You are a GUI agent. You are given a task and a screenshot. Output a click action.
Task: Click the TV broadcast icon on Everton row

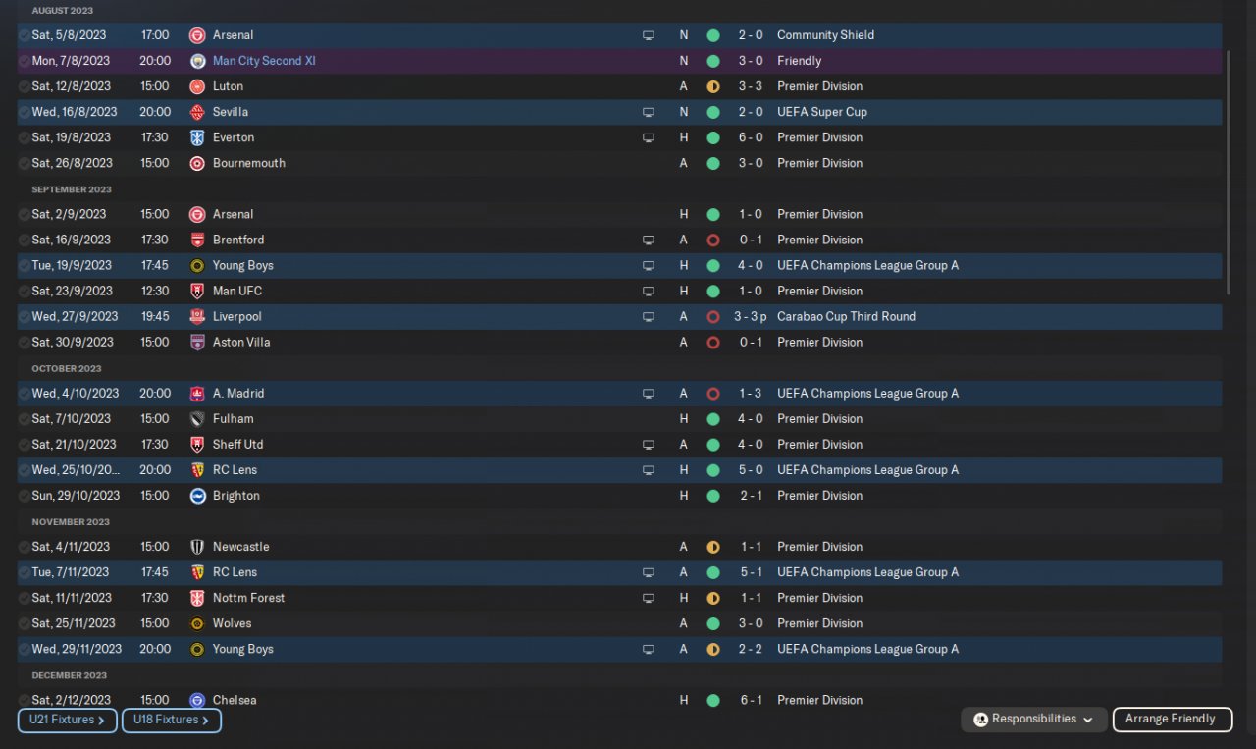648,137
